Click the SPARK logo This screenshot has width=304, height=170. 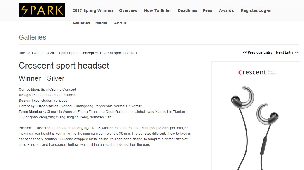click(x=42, y=10)
